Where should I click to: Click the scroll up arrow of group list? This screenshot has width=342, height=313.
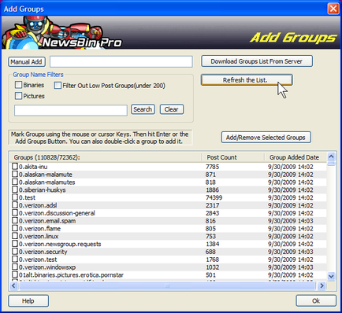(x=331, y=156)
